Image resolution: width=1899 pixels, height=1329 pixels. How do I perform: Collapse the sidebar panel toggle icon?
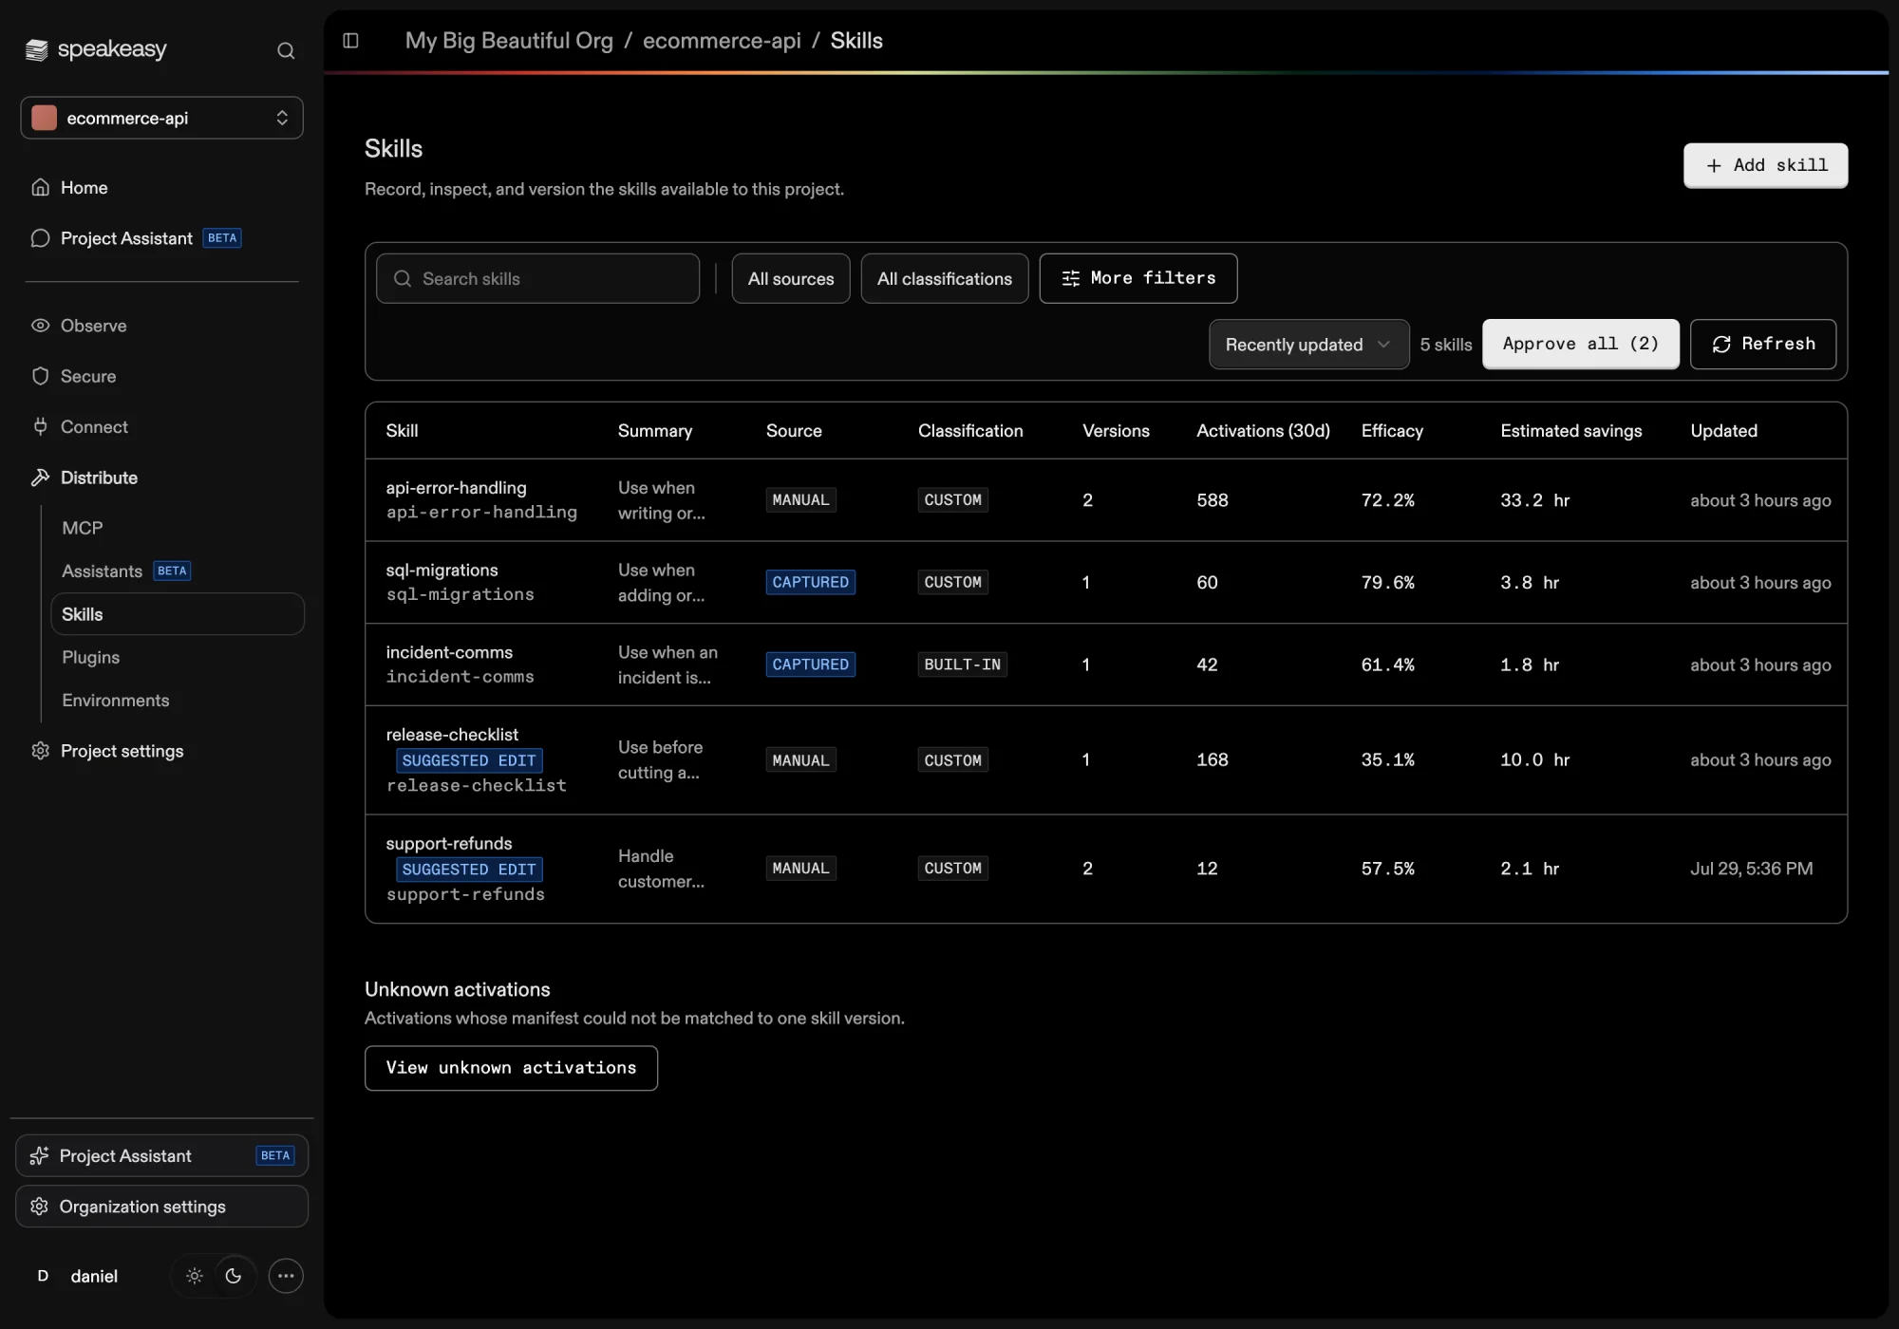point(350,40)
